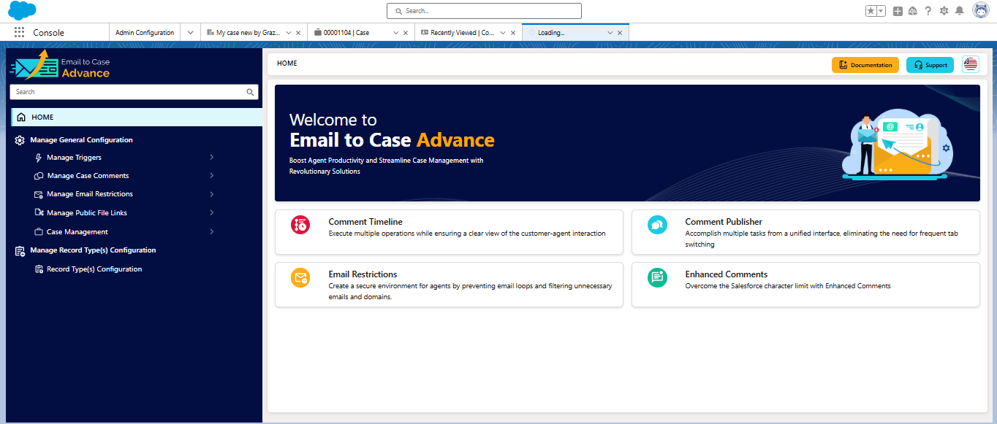Open Salesforce Help question mark
The image size is (997, 424).
point(928,11)
